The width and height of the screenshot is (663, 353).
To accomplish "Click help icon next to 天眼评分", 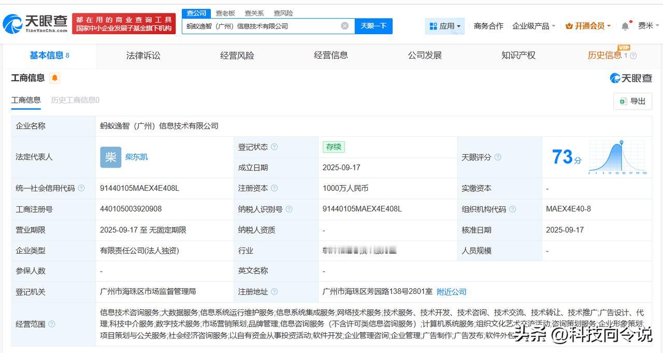I will [498, 157].
